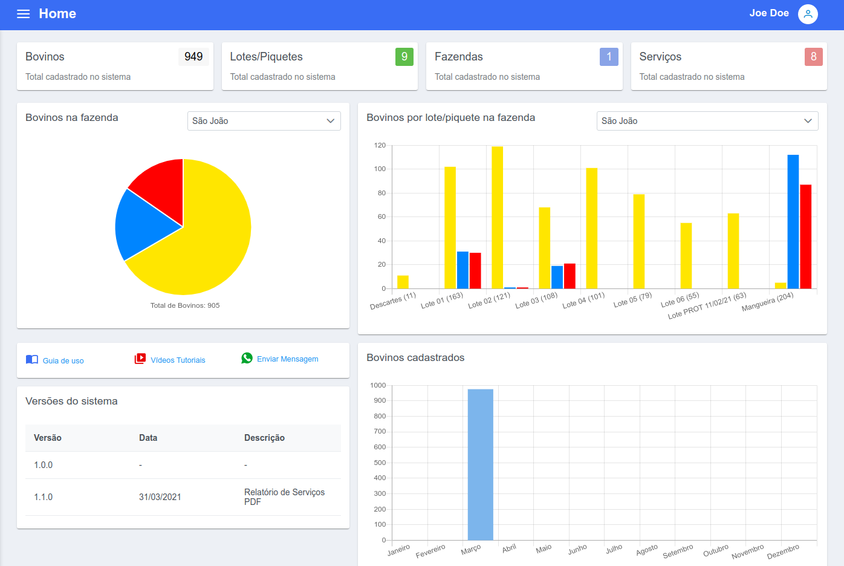
Task: Click the green Lotes/Piquetes badge 9
Action: click(x=404, y=57)
